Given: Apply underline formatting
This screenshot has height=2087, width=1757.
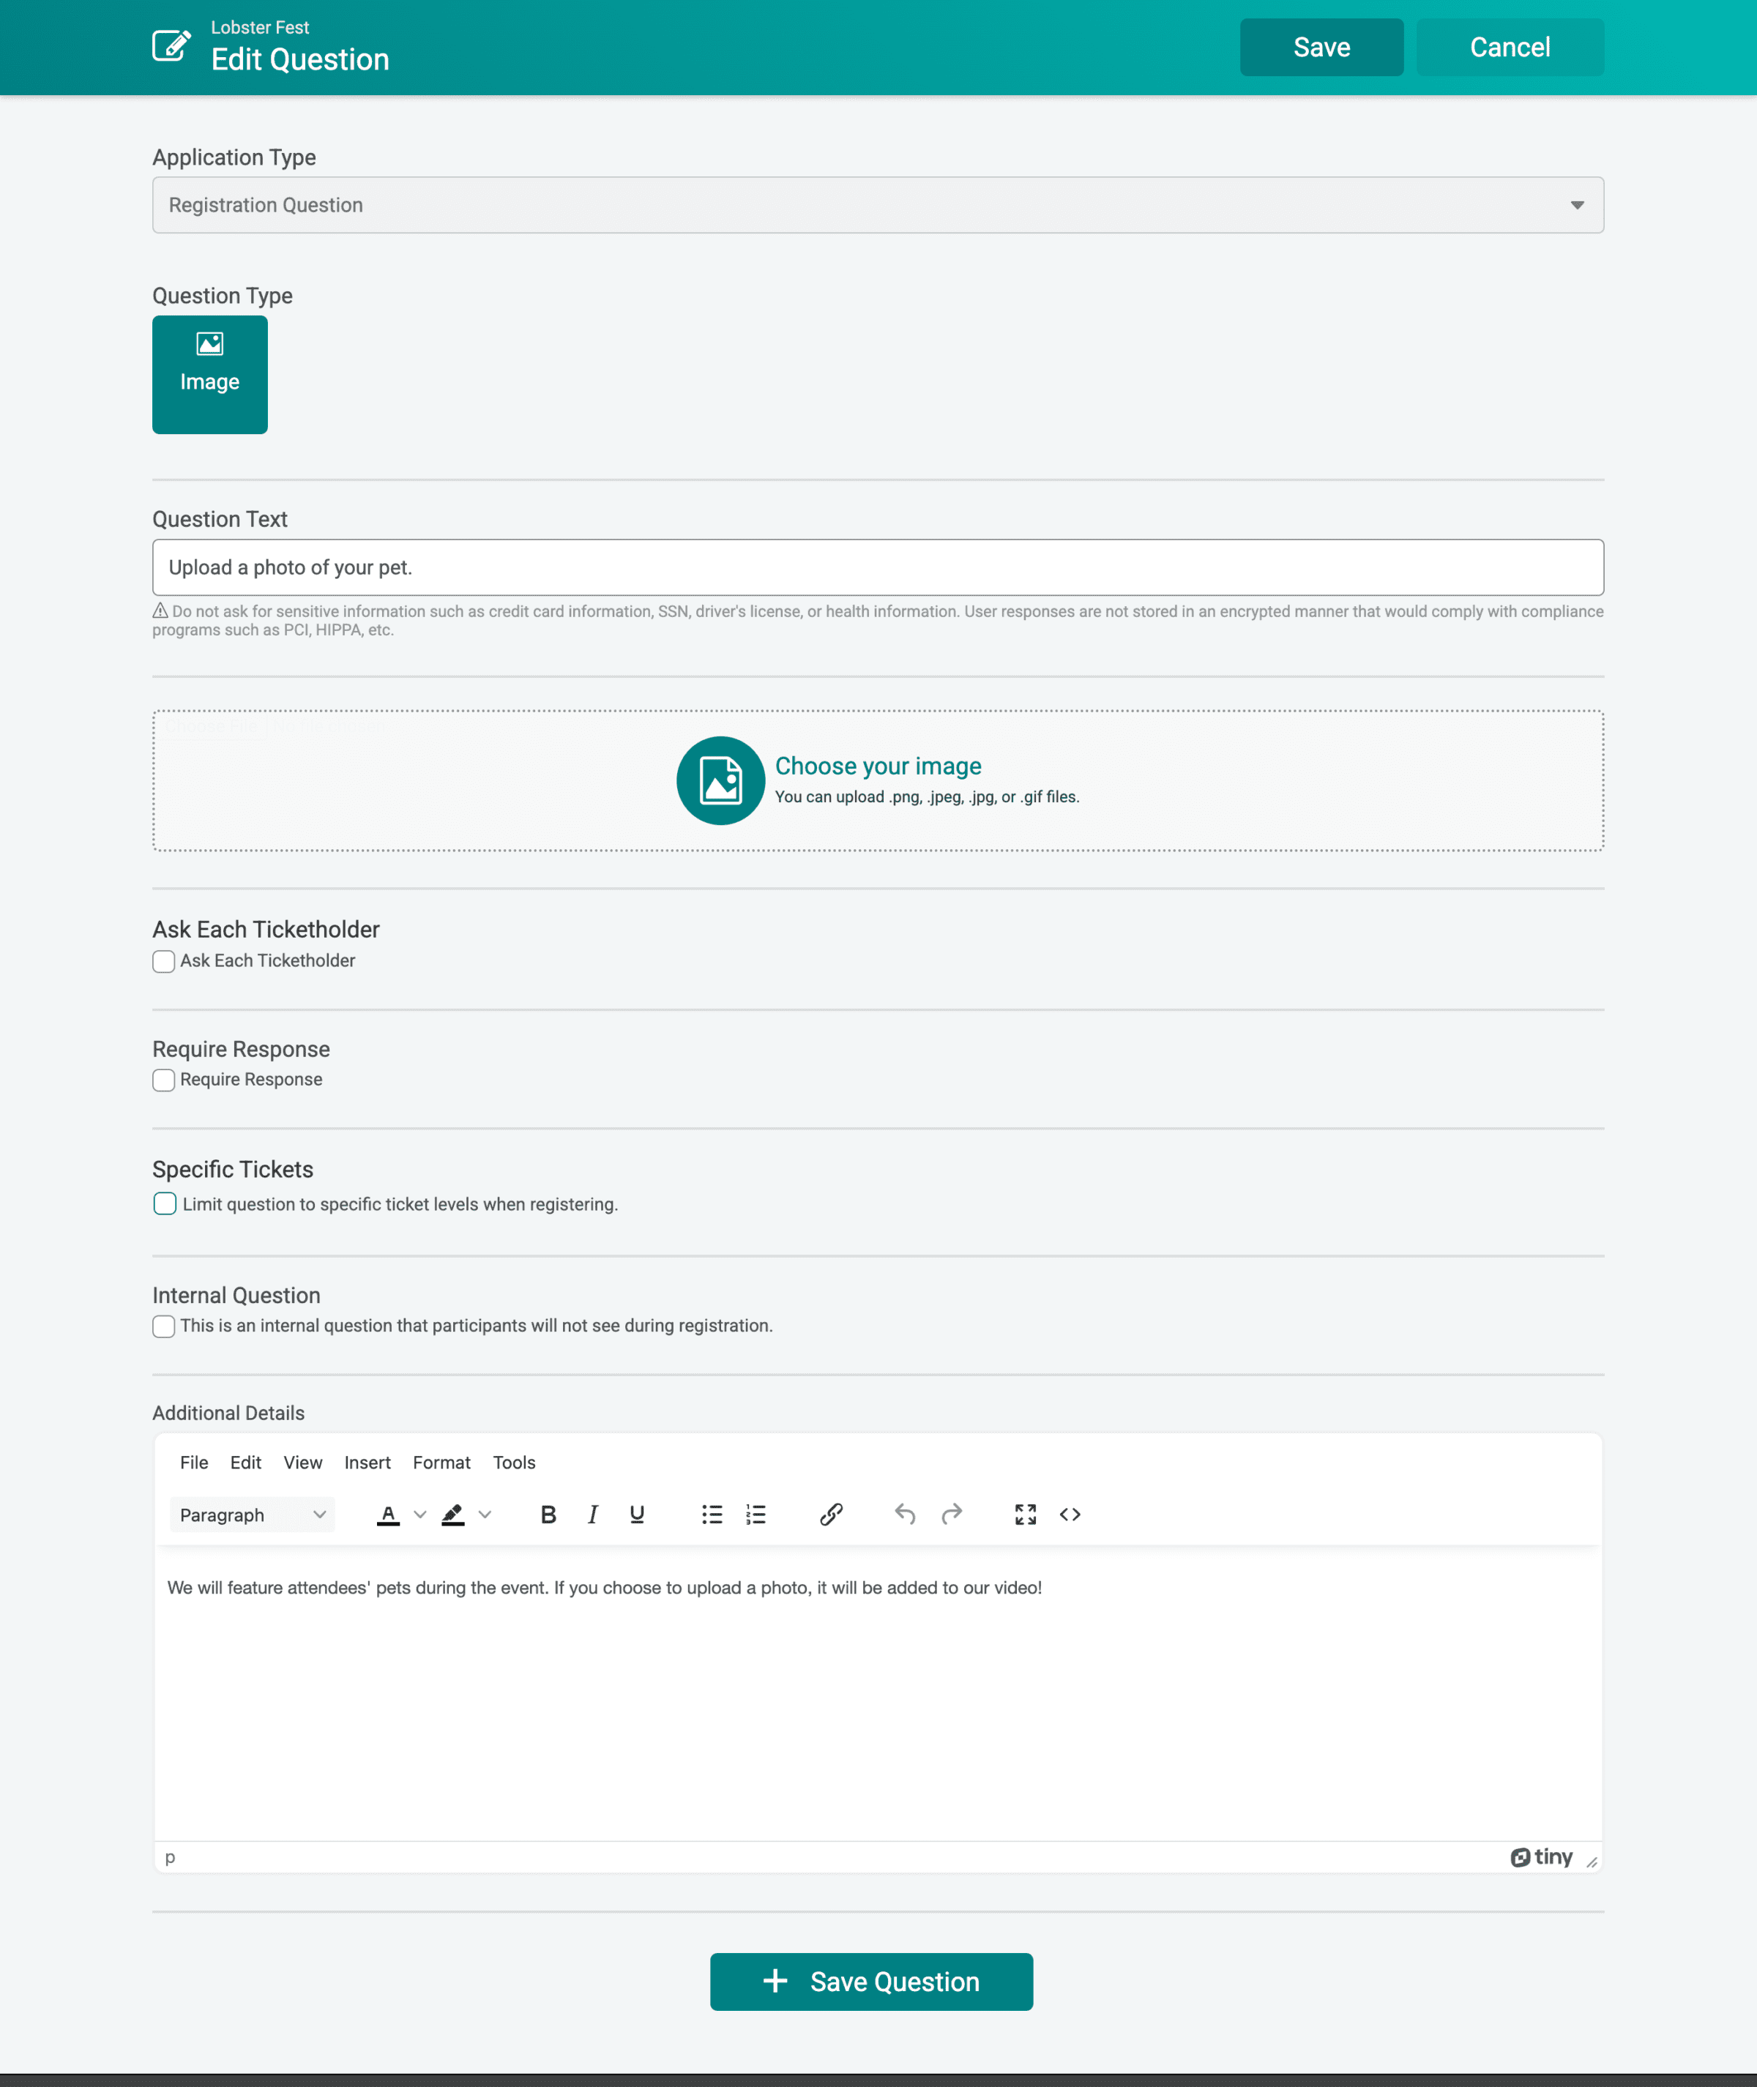Looking at the screenshot, I should [636, 1515].
